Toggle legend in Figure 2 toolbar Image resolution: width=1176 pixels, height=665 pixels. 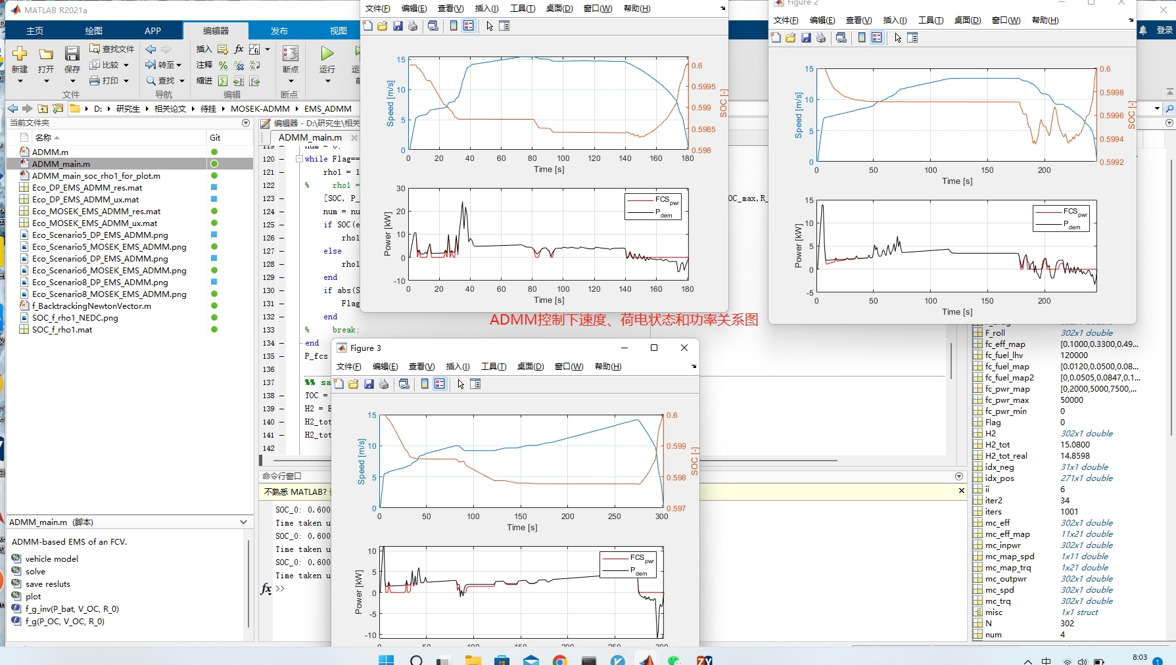coord(877,38)
